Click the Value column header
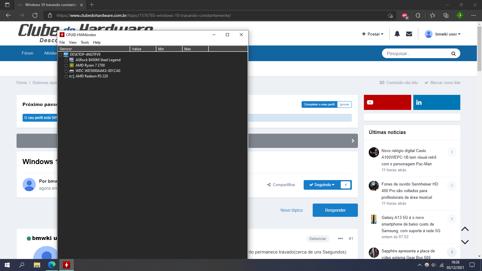 pyautogui.click(x=143, y=49)
